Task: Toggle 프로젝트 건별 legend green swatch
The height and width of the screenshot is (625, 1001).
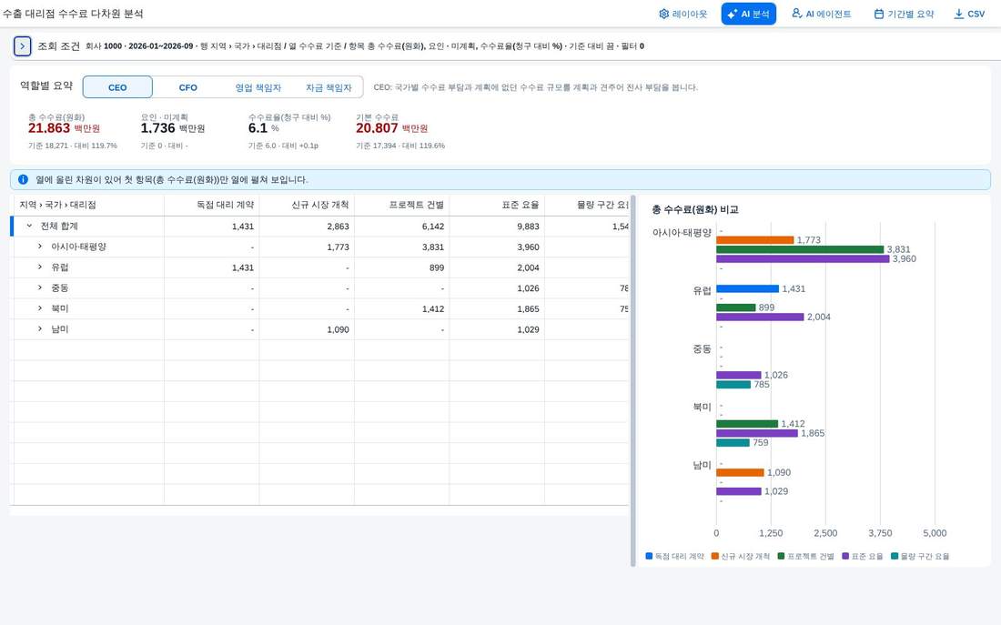Action: click(782, 556)
